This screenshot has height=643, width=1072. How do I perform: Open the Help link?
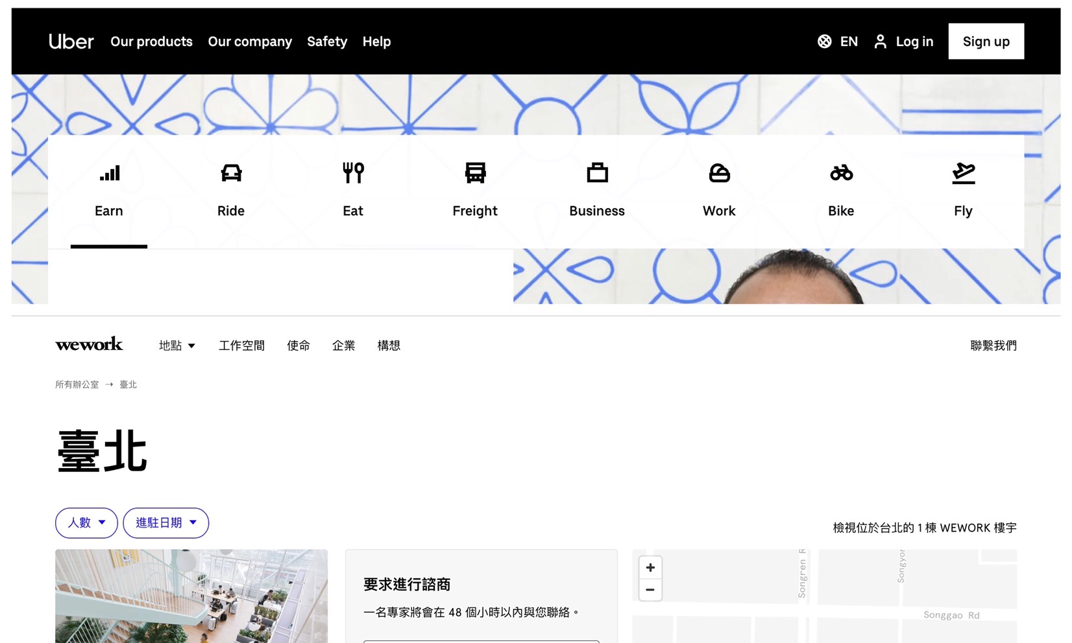click(x=376, y=41)
